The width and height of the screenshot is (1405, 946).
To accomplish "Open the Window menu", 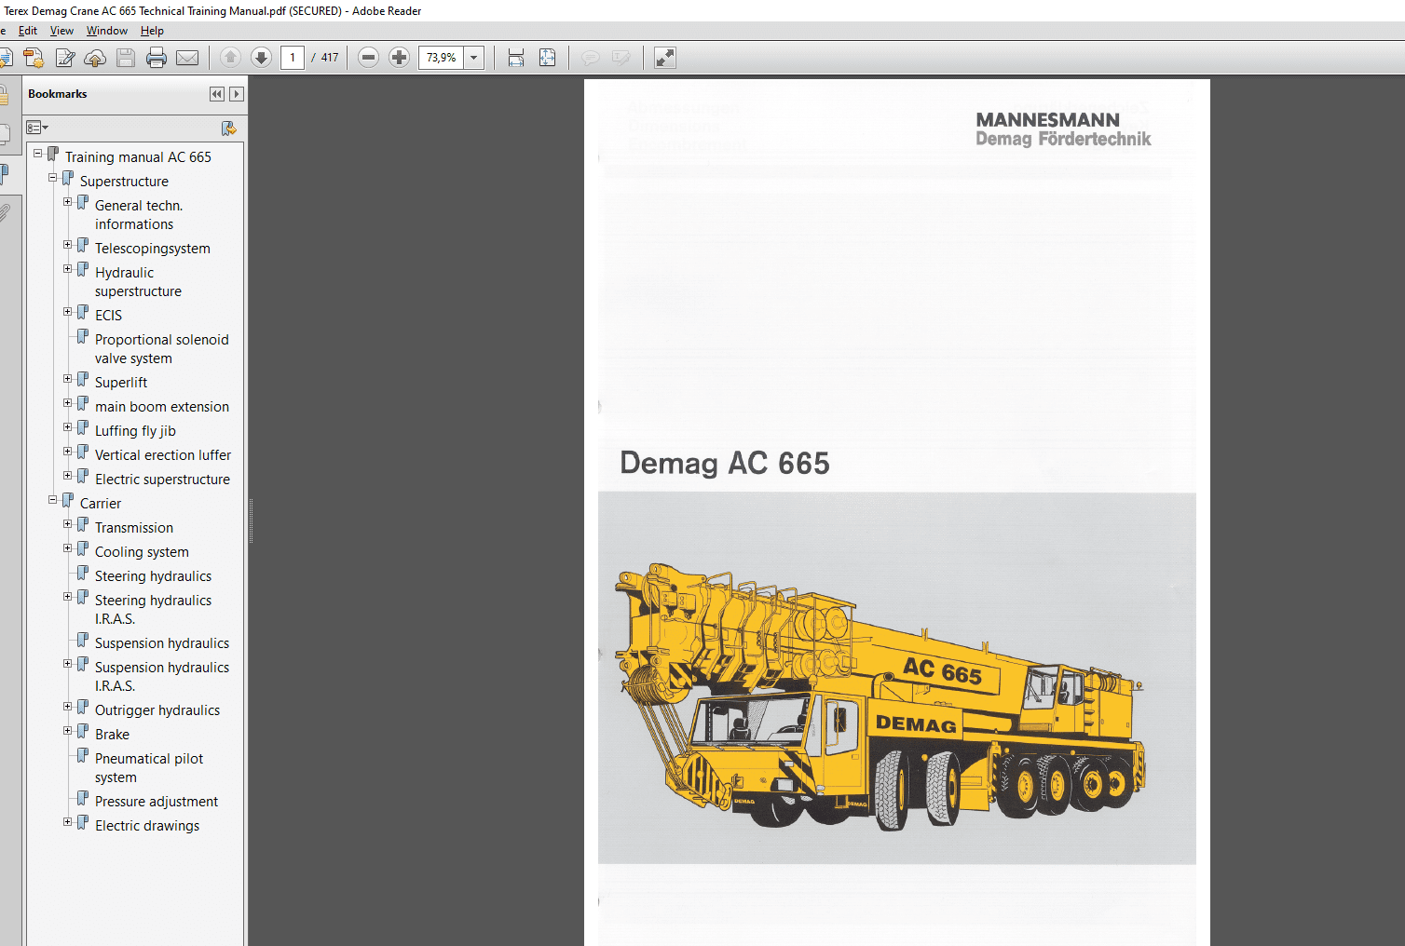I will pos(106,30).
